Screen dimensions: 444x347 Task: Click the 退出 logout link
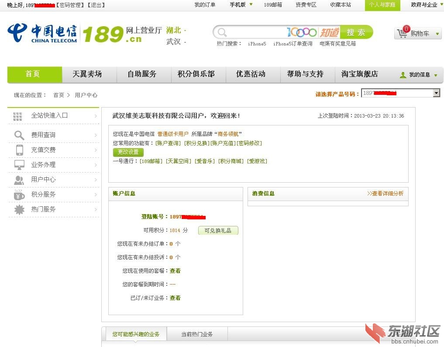click(96, 5)
